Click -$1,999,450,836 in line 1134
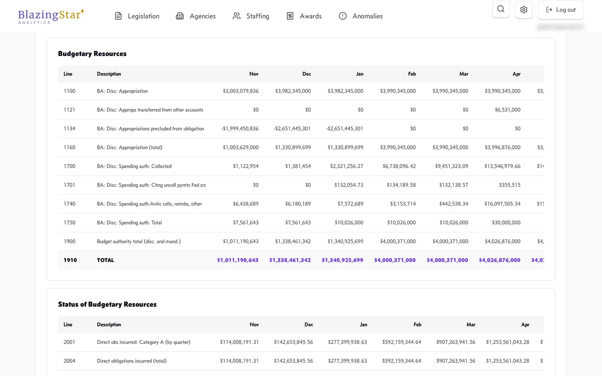This screenshot has width=602, height=376. pyautogui.click(x=240, y=129)
